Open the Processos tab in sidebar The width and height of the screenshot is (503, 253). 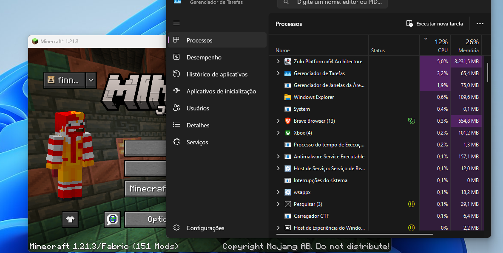pos(217,40)
